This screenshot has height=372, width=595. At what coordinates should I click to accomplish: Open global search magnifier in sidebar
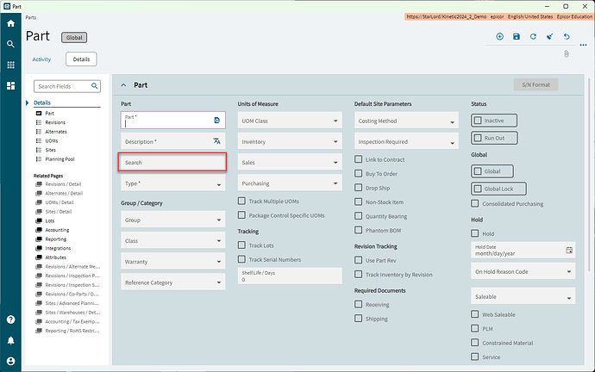tap(10, 44)
